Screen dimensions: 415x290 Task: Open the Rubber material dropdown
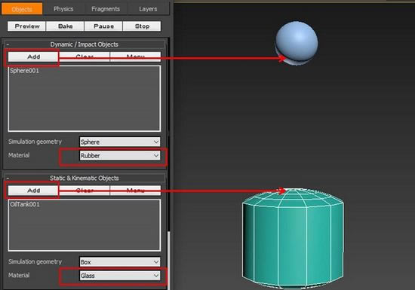pyautogui.click(x=120, y=156)
